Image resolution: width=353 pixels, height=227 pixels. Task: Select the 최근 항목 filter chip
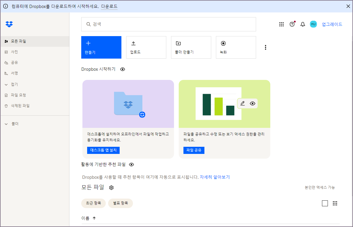coord(93,203)
